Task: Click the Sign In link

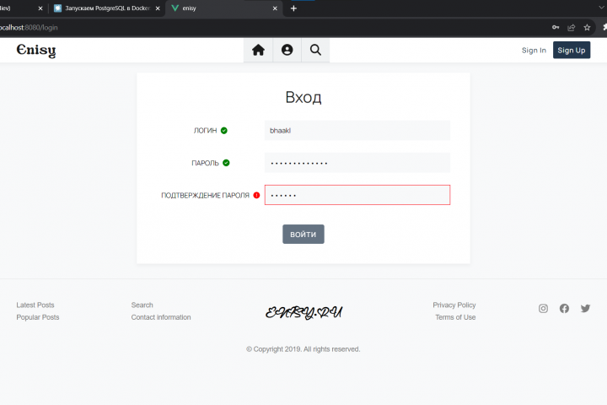Action: 534,51
